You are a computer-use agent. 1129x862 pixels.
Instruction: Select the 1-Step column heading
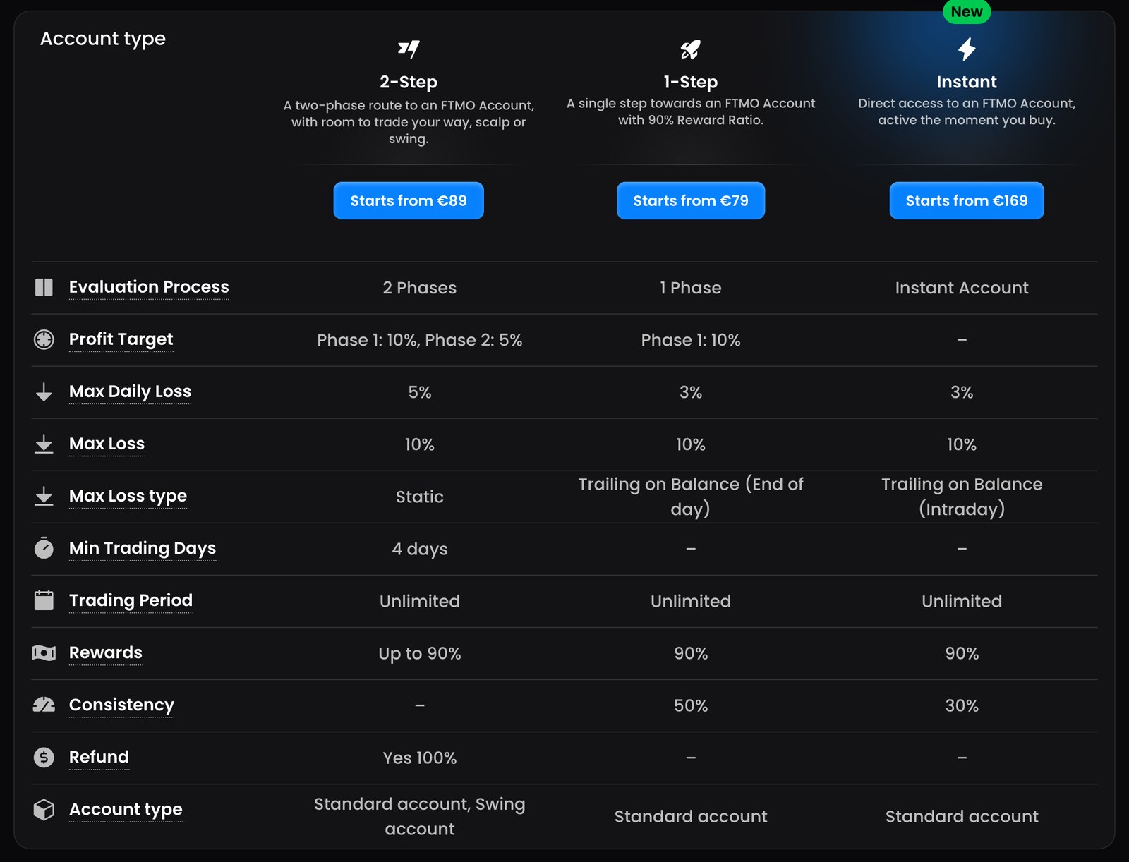[691, 82]
